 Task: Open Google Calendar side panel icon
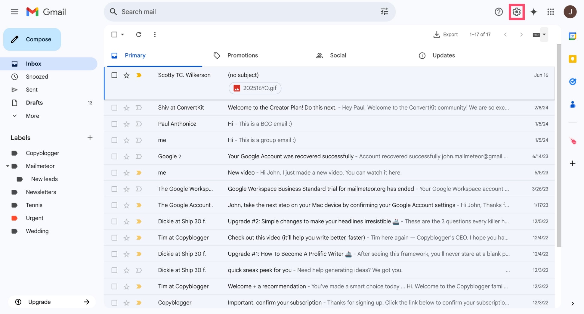click(x=572, y=36)
